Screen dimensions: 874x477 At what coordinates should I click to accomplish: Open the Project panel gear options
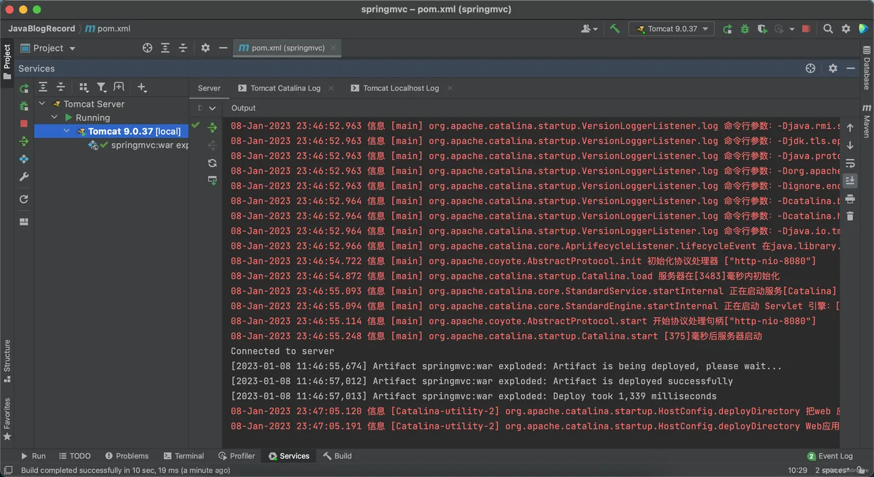pos(205,48)
